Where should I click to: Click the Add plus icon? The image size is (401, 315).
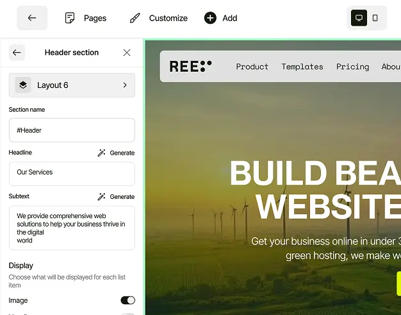coord(210,18)
